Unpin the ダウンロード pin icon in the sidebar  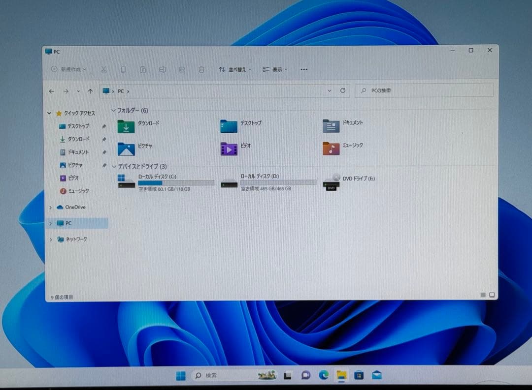point(104,139)
